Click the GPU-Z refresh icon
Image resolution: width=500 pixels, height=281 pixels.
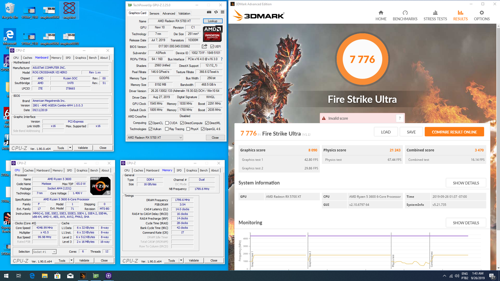click(216, 12)
